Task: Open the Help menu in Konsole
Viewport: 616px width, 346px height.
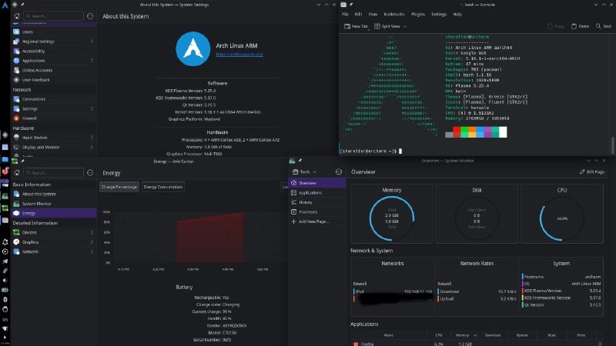Action: [457, 14]
